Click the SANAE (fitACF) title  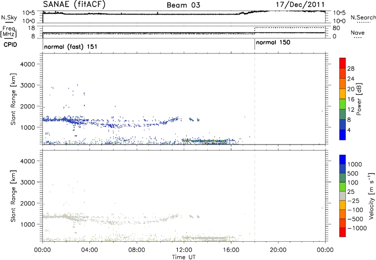74,4
